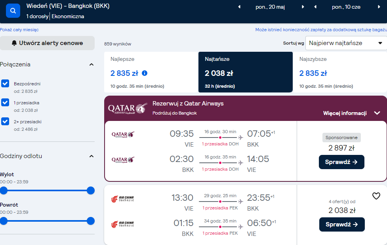Click left handle of Wylot slider

pyautogui.click(x=4, y=190)
